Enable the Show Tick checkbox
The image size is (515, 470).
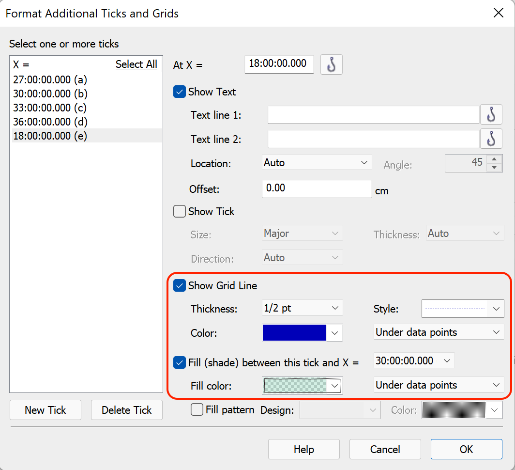[x=180, y=212]
